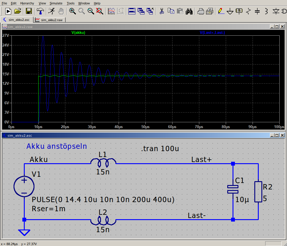Image resolution: width=287 pixels, height=246 pixels.
Task: Select the Diode placement tool
Action: tap(276, 11)
